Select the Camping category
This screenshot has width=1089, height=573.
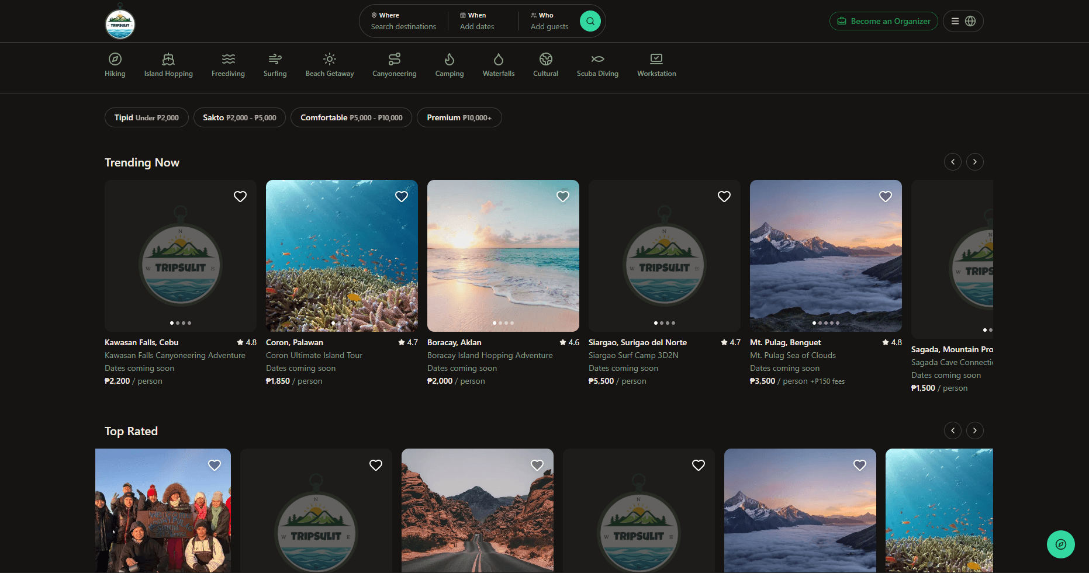pos(450,65)
